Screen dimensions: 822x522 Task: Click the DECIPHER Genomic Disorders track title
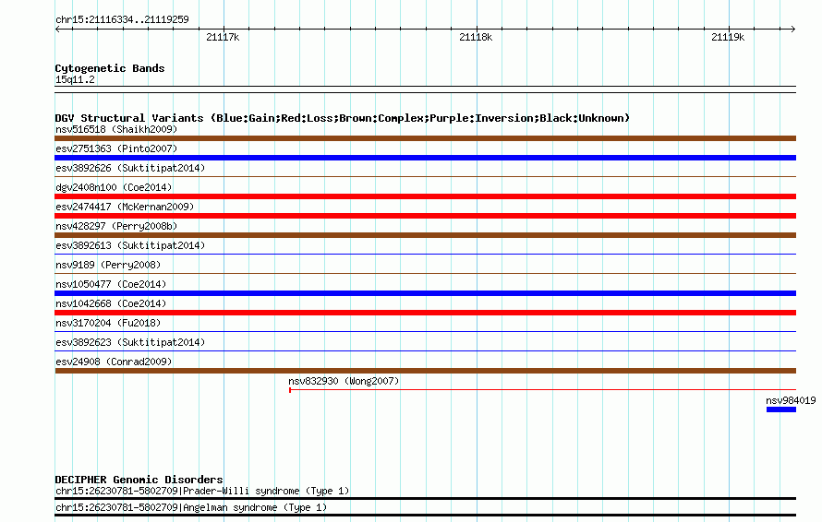tap(139, 480)
